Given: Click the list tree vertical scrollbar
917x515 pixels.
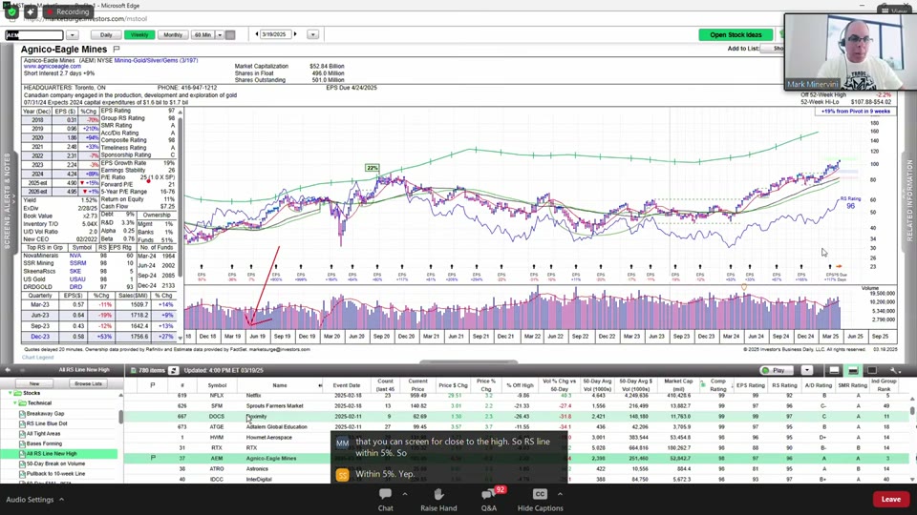Looking at the screenshot, I should (121, 417).
